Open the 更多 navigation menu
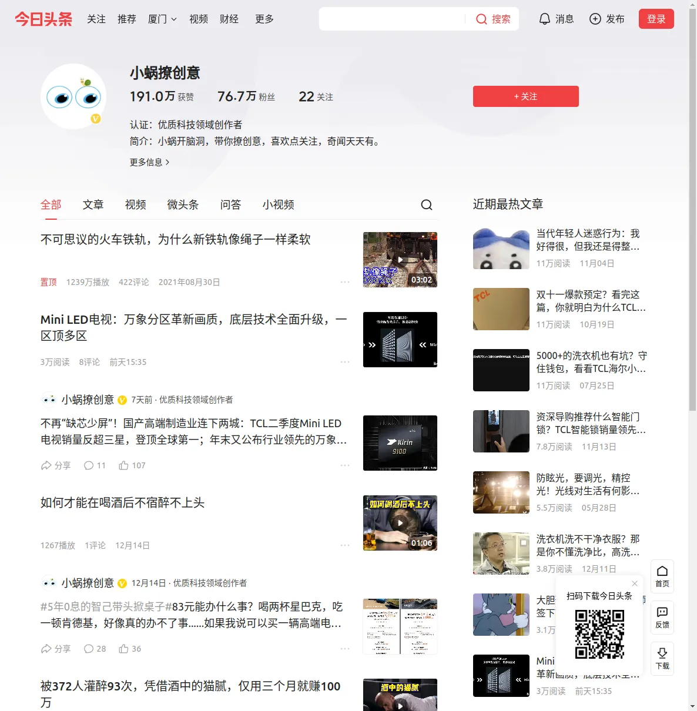 tap(264, 19)
